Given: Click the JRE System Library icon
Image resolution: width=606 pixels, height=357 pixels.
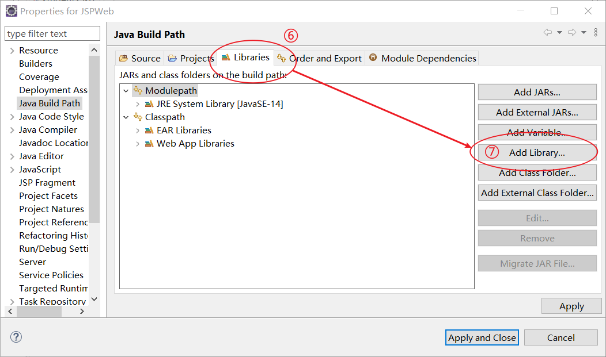Looking at the screenshot, I should [x=149, y=104].
